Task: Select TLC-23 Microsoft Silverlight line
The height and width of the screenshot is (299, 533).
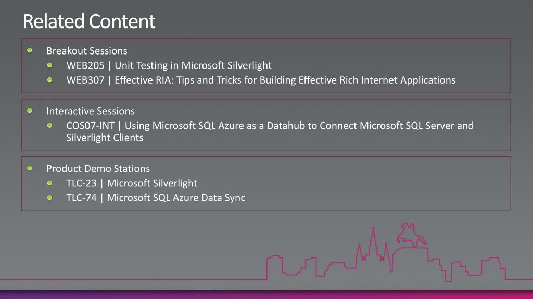Action: coord(132,183)
